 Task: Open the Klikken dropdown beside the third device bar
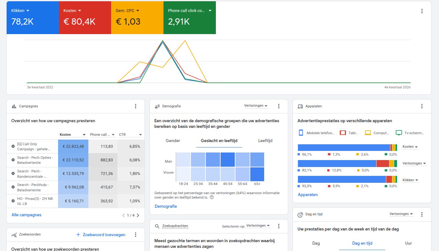411,180
